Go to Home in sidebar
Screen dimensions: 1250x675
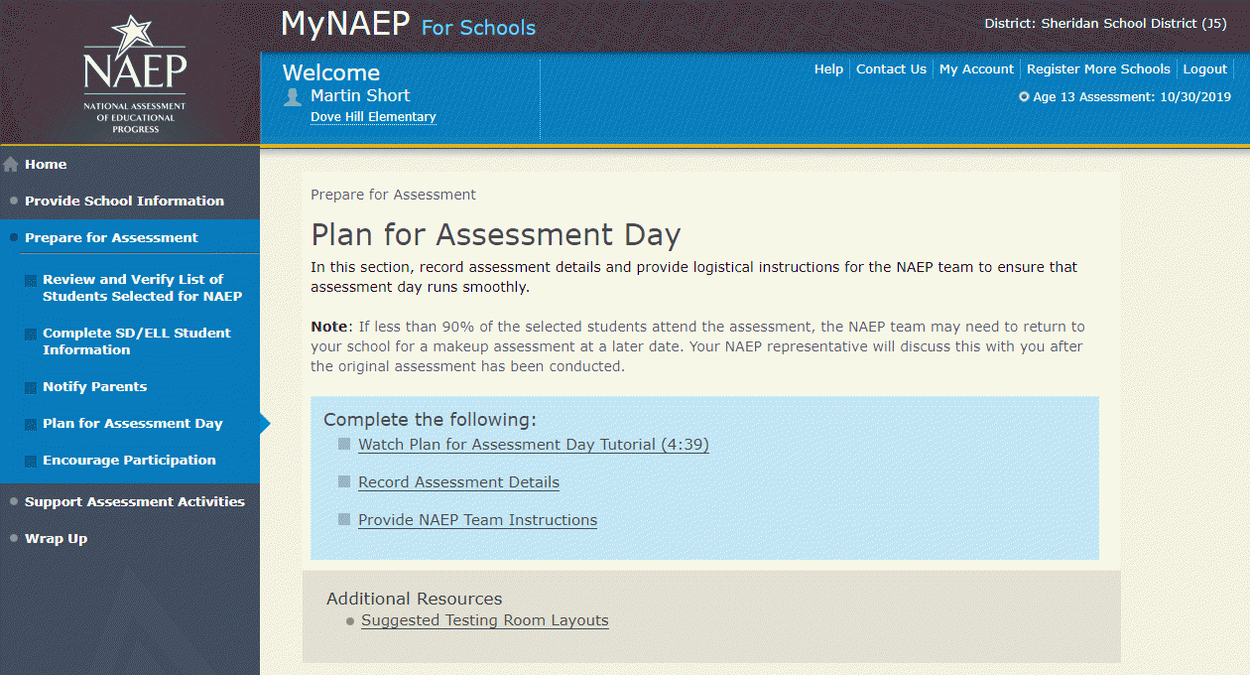point(46,165)
